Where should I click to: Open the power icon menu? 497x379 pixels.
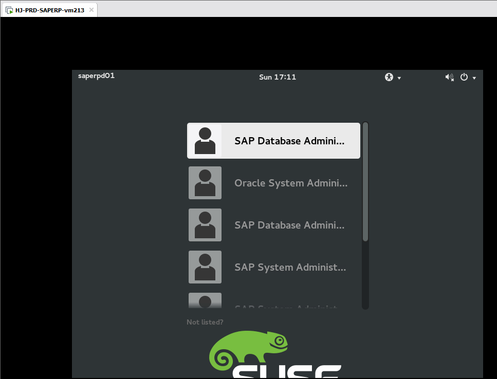[464, 77]
